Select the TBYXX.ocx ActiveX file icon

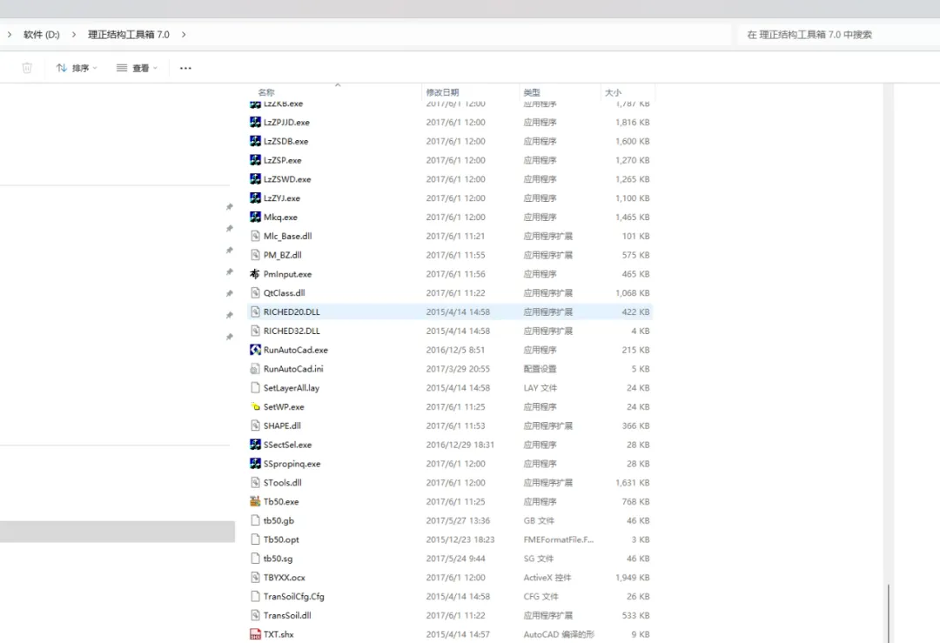[x=255, y=578]
